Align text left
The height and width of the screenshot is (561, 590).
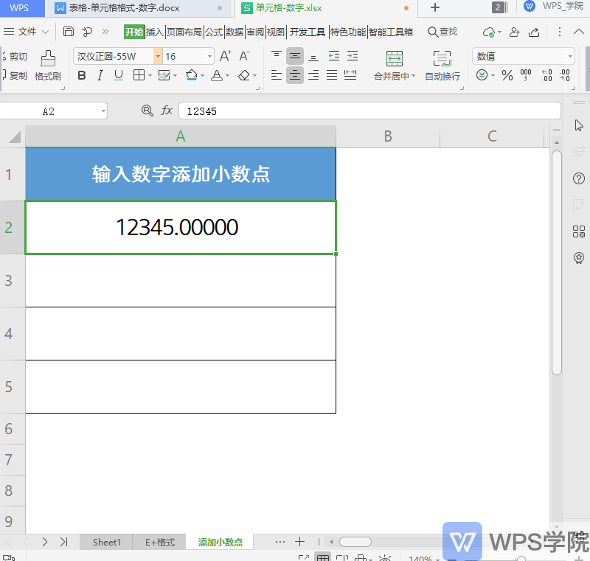[277, 75]
